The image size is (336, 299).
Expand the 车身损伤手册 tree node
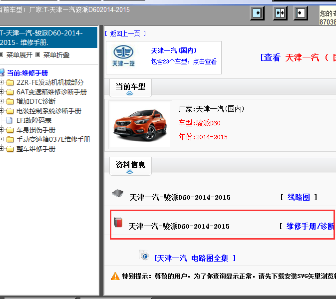click(1, 130)
